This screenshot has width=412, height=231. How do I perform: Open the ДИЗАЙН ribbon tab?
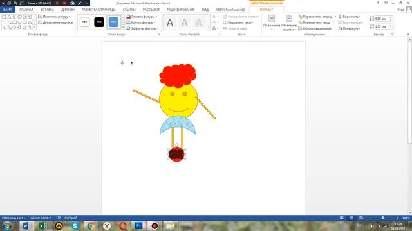coord(68,10)
